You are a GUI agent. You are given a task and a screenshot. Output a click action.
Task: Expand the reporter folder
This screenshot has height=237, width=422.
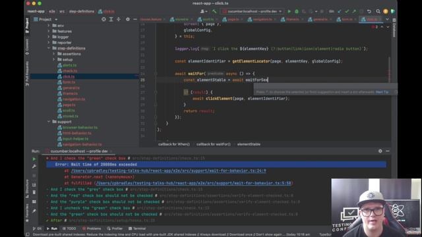click(x=49, y=42)
